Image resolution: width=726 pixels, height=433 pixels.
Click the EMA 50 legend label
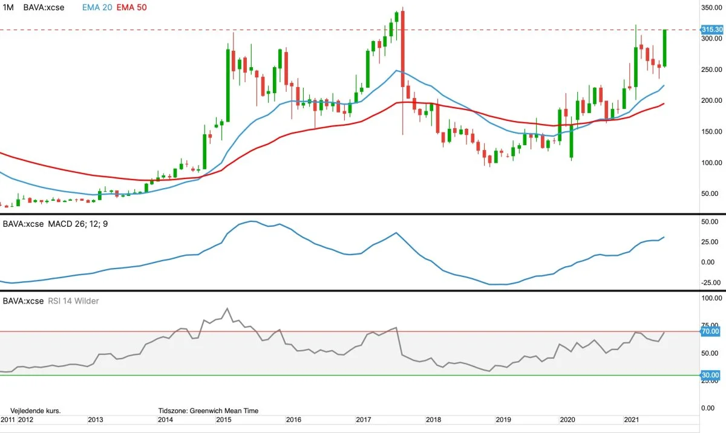131,8
